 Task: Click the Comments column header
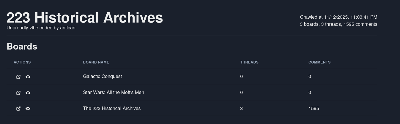[x=319, y=62]
